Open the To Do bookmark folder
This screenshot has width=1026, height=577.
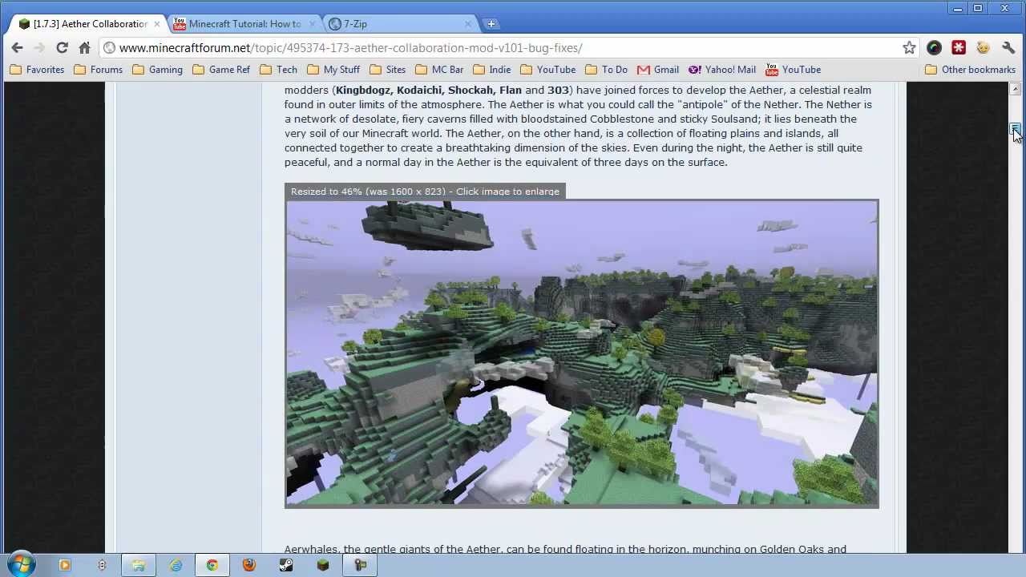(x=606, y=70)
